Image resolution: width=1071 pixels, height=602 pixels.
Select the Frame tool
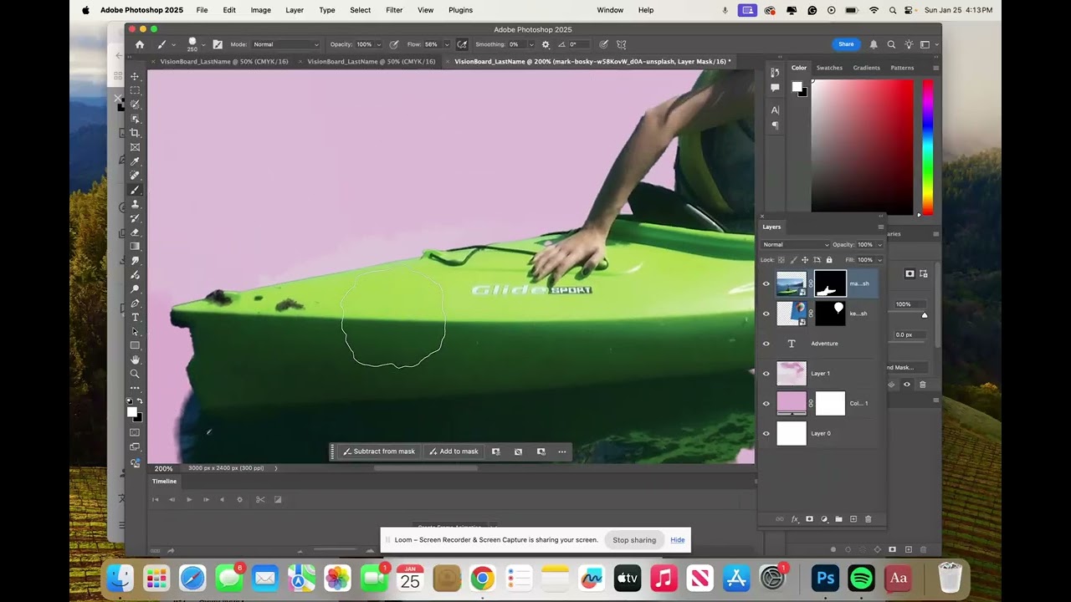pyautogui.click(x=135, y=147)
